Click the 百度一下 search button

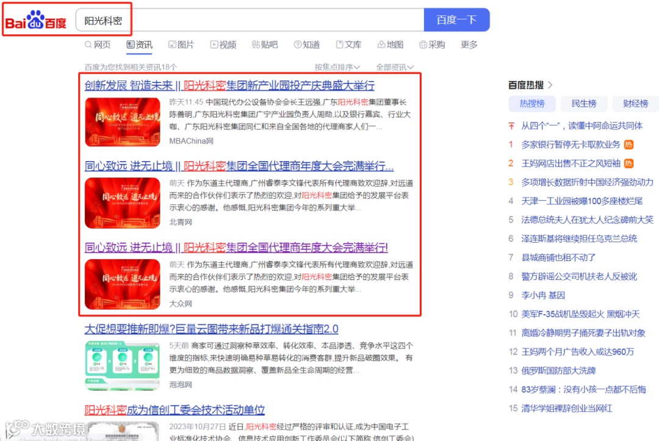click(456, 20)
